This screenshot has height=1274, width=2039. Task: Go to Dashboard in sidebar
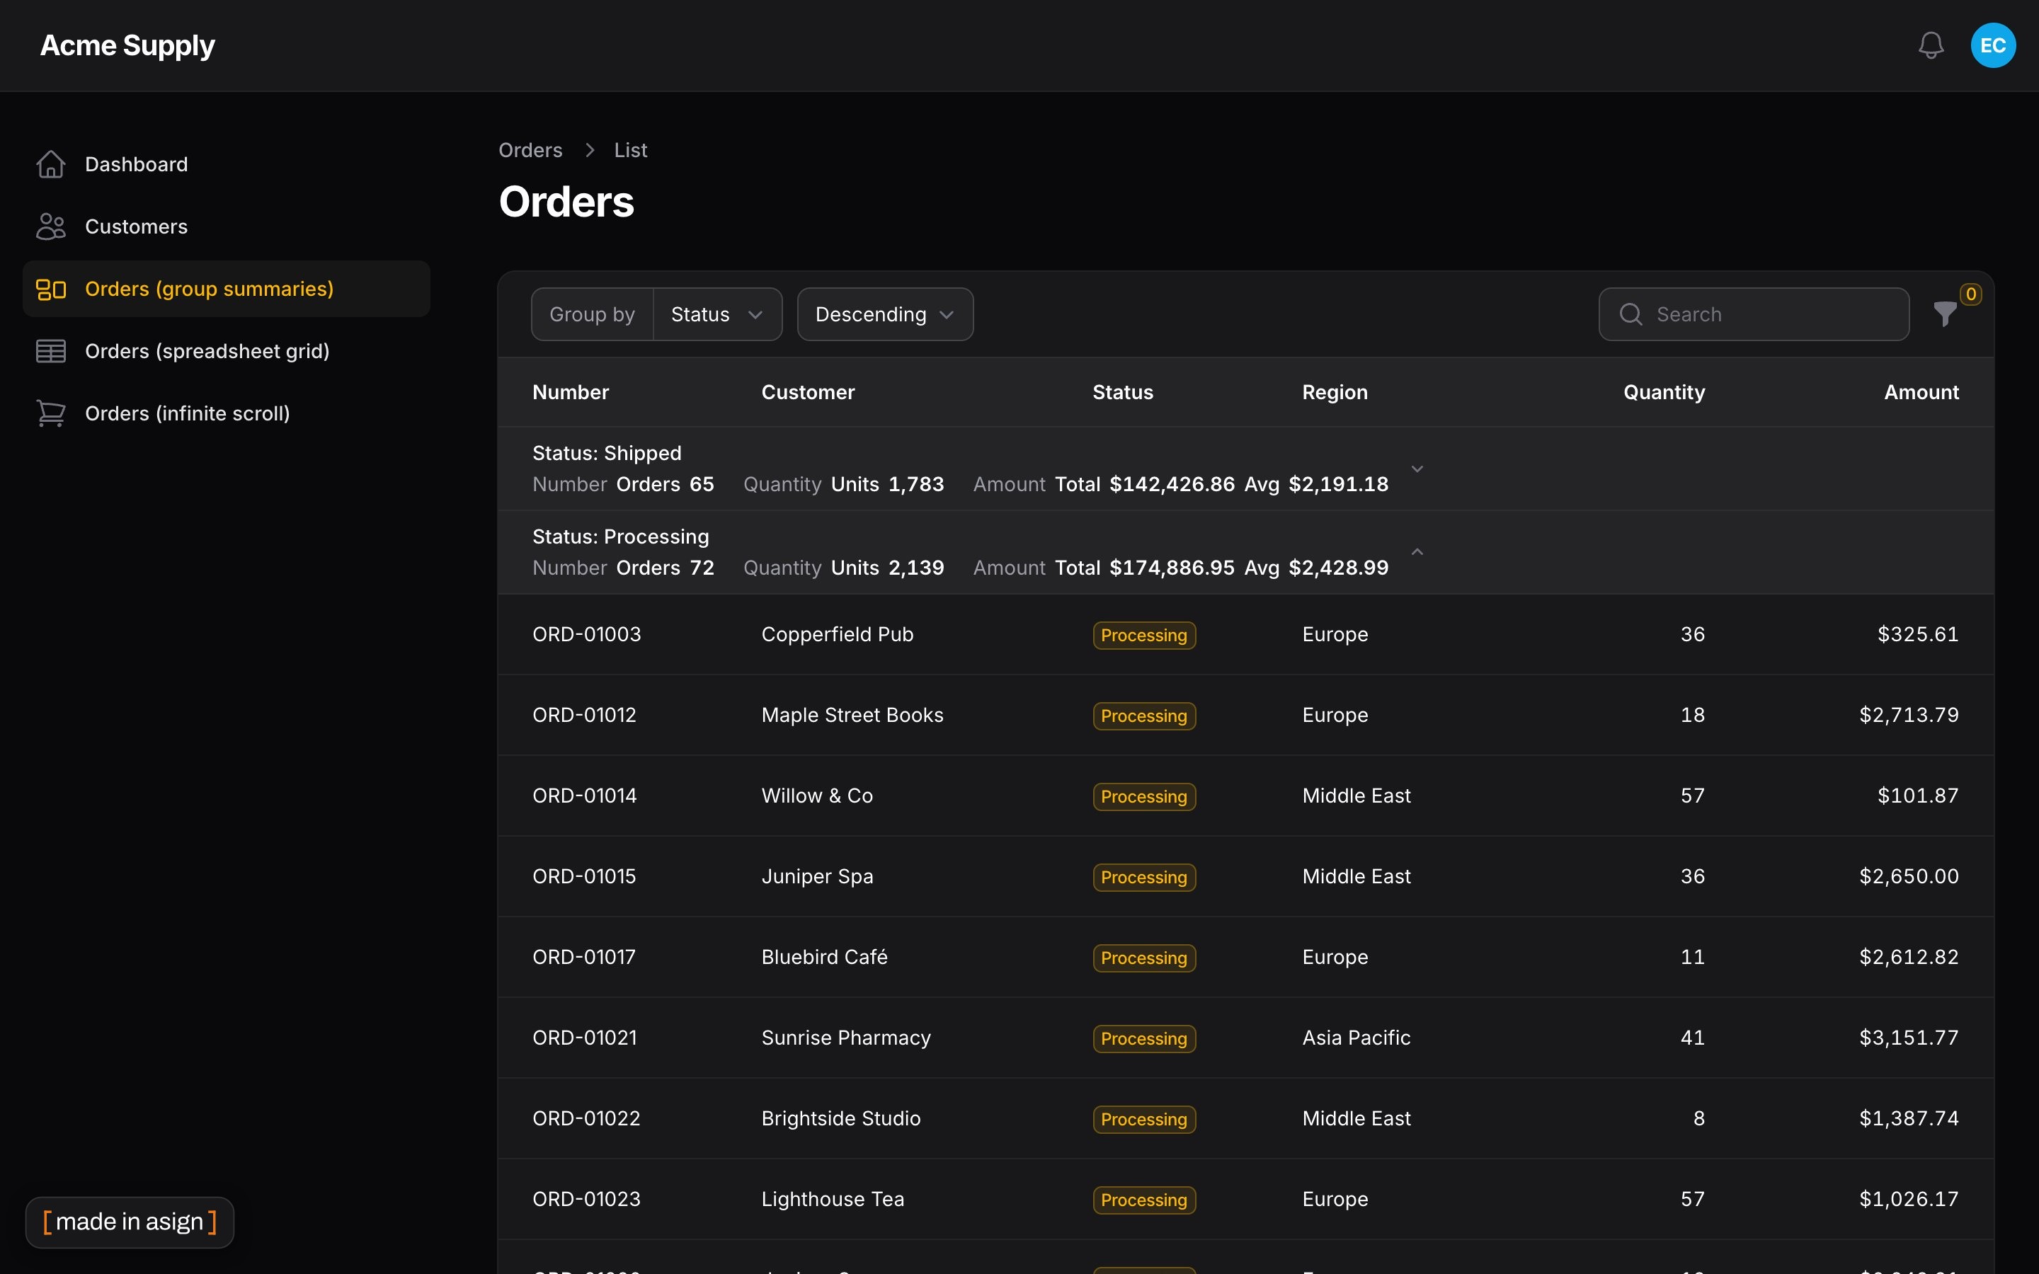click(227, 164)
